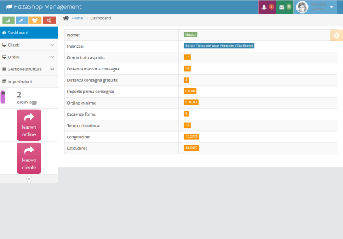343x239 pixels.
Task: Click the Distanza consegna gratuita value
Action: 186,80
